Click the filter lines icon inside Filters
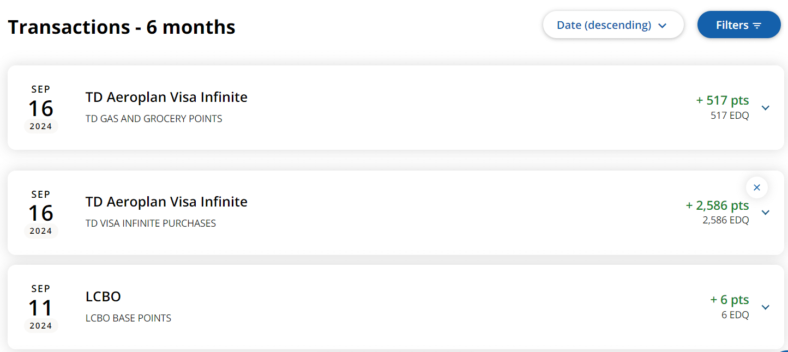 tap(757, 26)
